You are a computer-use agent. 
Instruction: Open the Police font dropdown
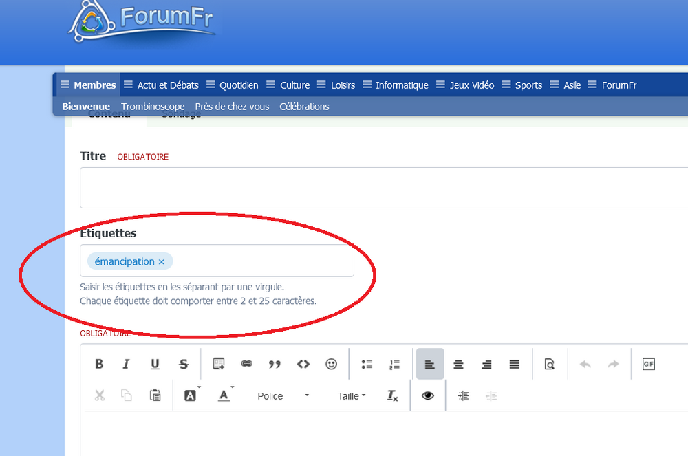pyautogui.click(x=283, y=396)
